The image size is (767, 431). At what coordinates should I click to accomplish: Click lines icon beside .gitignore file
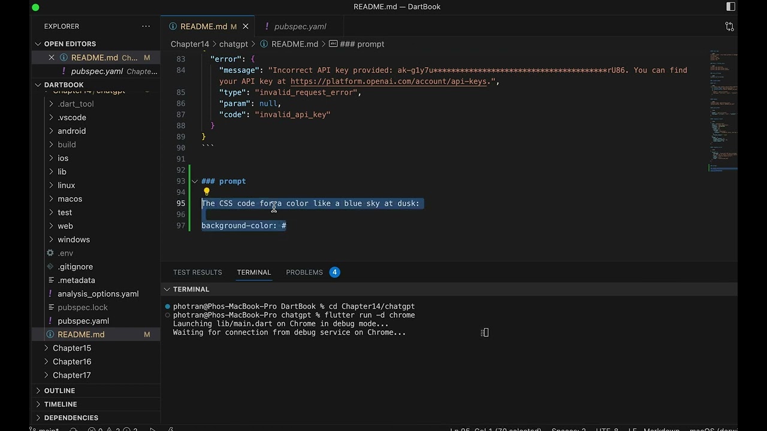[x=50, y=266]
